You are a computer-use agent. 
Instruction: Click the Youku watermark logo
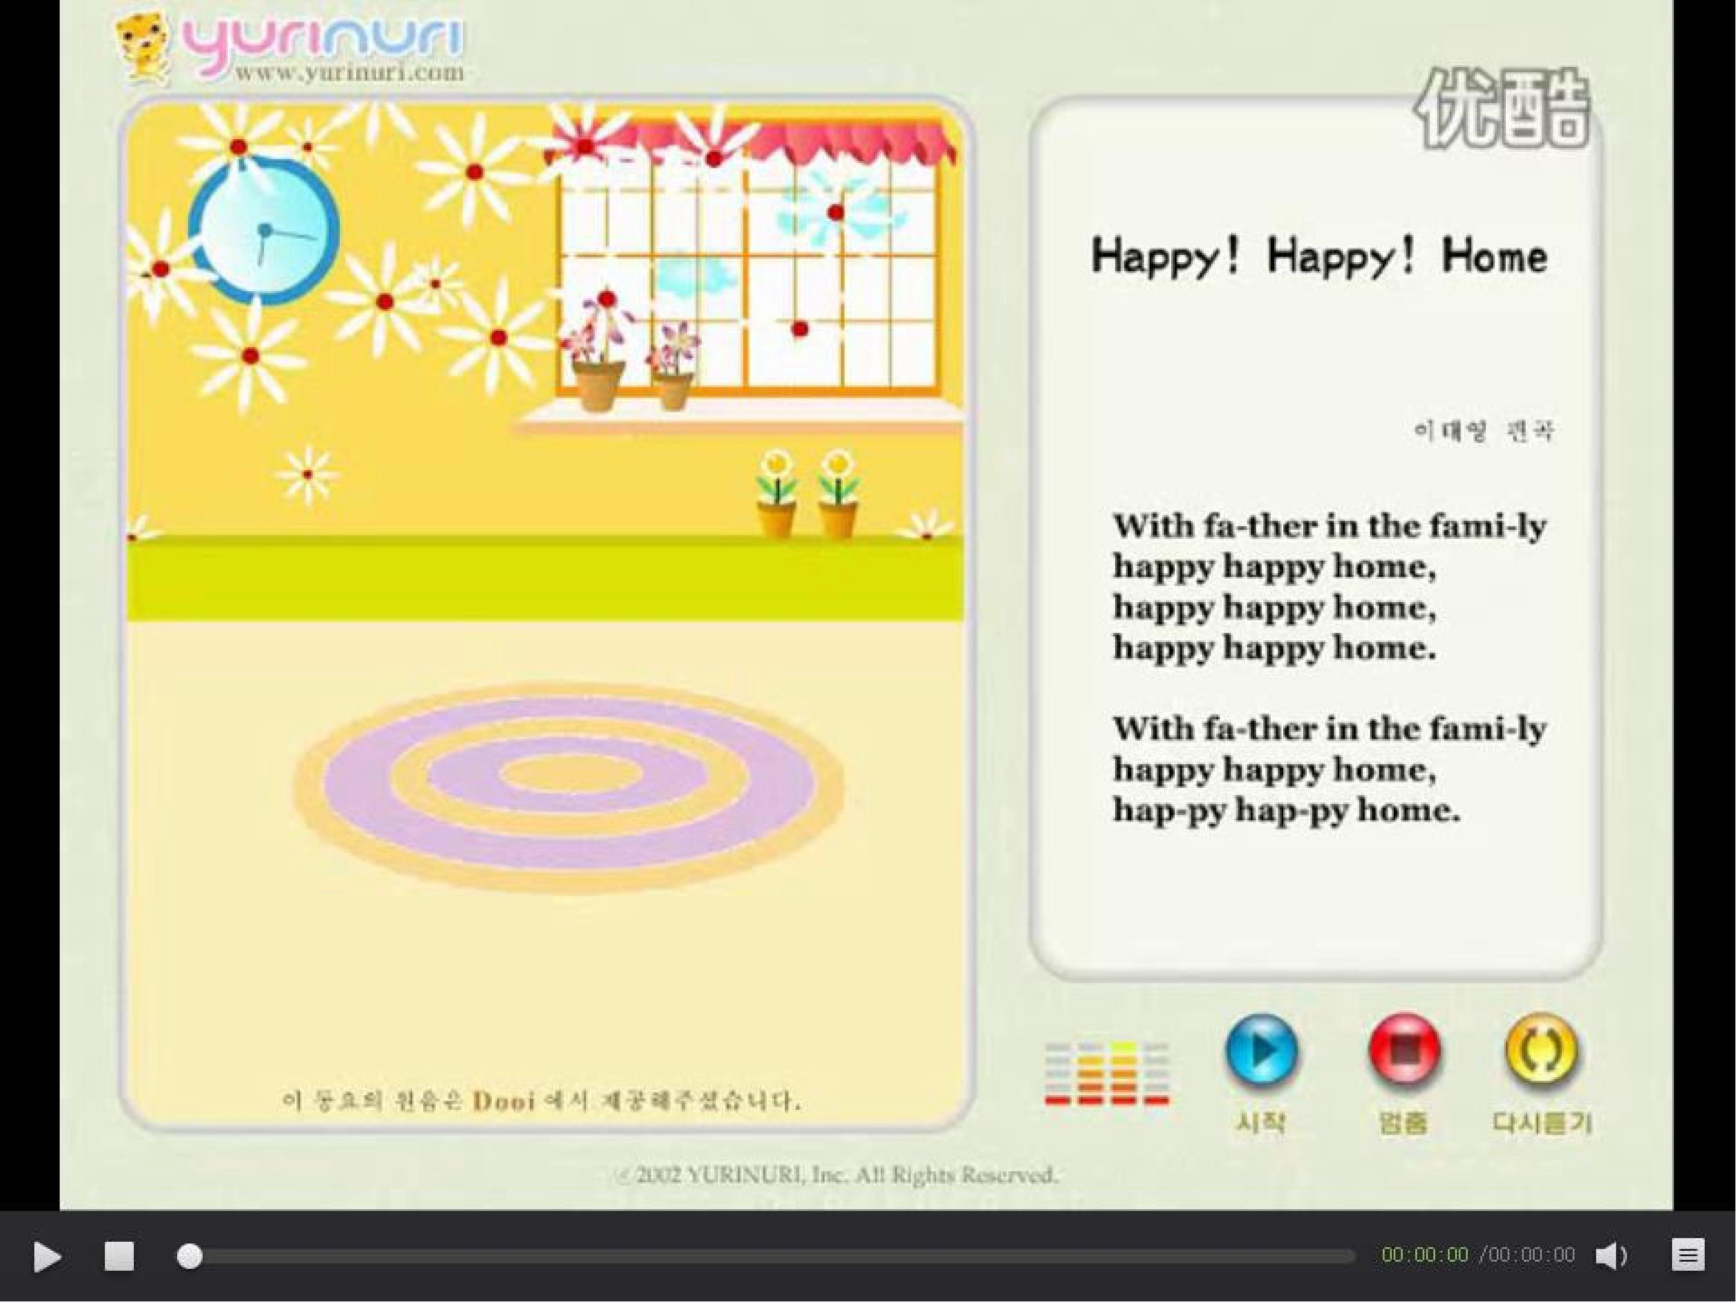pos(1502,110)
